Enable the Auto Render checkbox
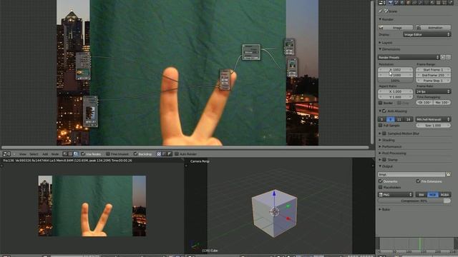The height and width of the screenshot is (257, 458). (x=177, y=154)
